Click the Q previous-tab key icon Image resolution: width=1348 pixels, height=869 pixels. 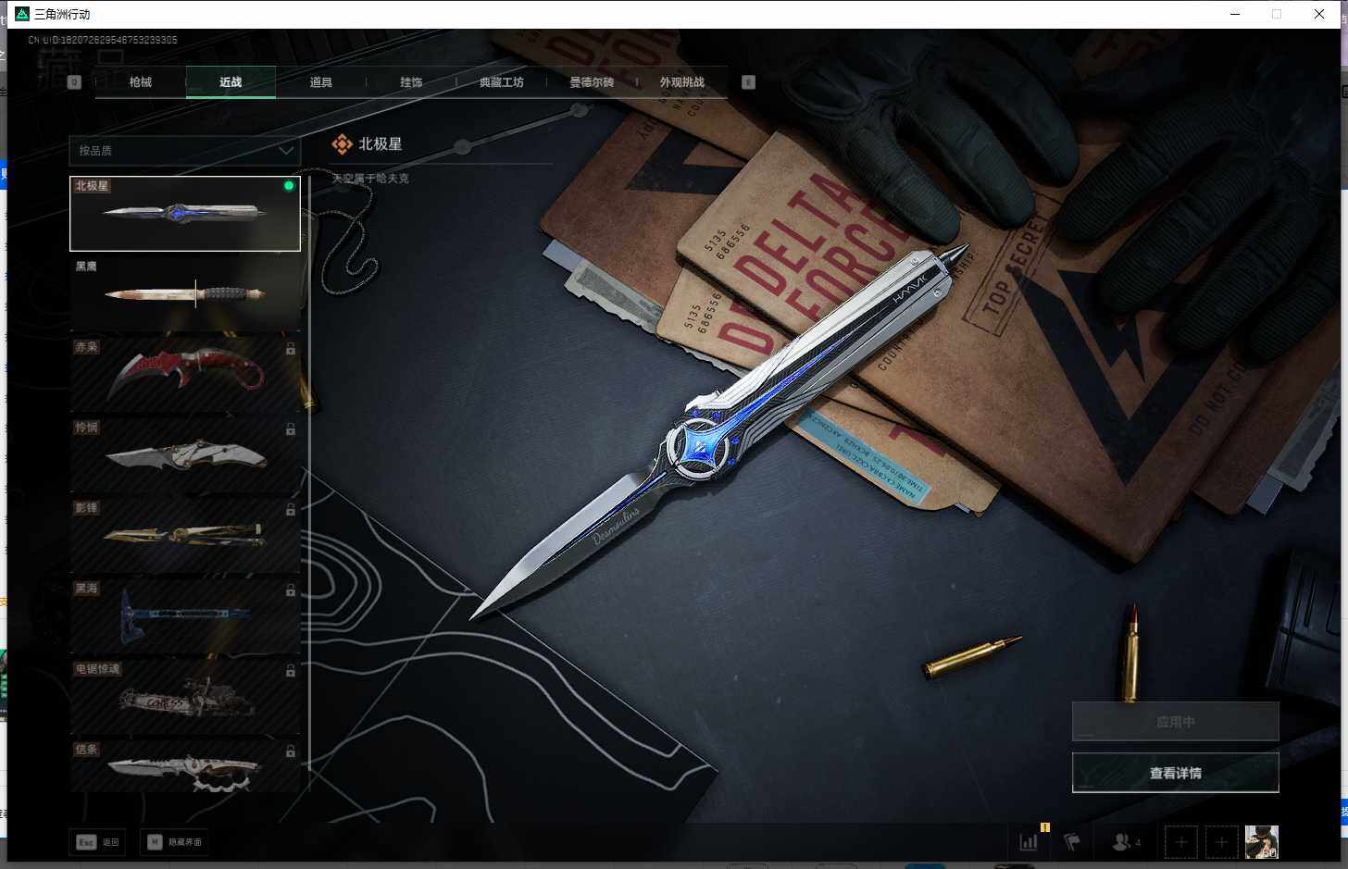(75, 82)
